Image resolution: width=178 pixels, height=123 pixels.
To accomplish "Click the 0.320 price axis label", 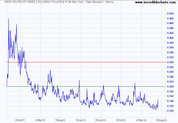I will coord(170,57).
